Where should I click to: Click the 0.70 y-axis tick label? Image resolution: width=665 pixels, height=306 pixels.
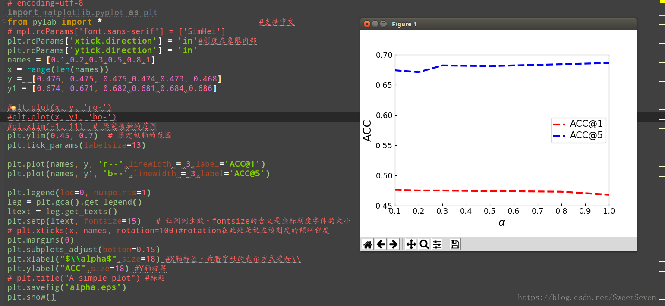tap(384, 55)
